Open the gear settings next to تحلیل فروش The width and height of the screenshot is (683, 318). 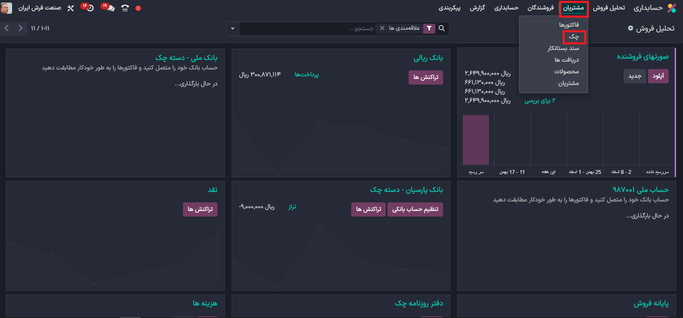pos(630,28)
